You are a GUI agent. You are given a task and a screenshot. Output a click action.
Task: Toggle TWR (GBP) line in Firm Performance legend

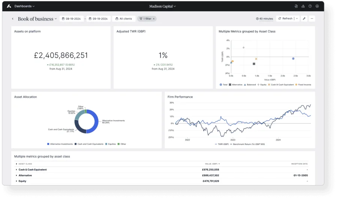click(222, 144)
